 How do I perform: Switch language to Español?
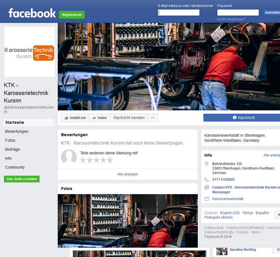point(262,213)
